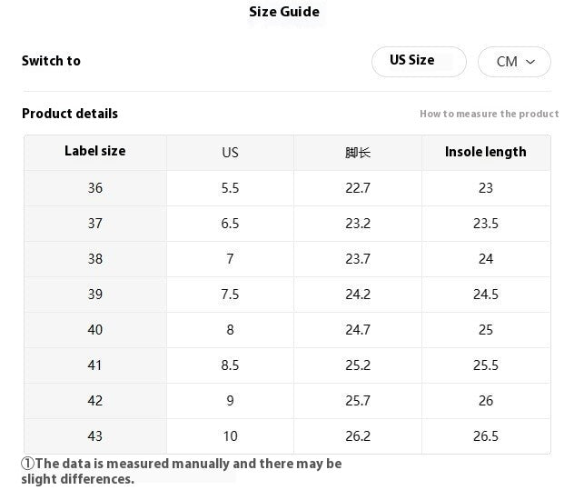Image resolution: width=574 pixels, height=500 pixels.
Task: Click the '脚长' column header
Action: pos(358,152)
